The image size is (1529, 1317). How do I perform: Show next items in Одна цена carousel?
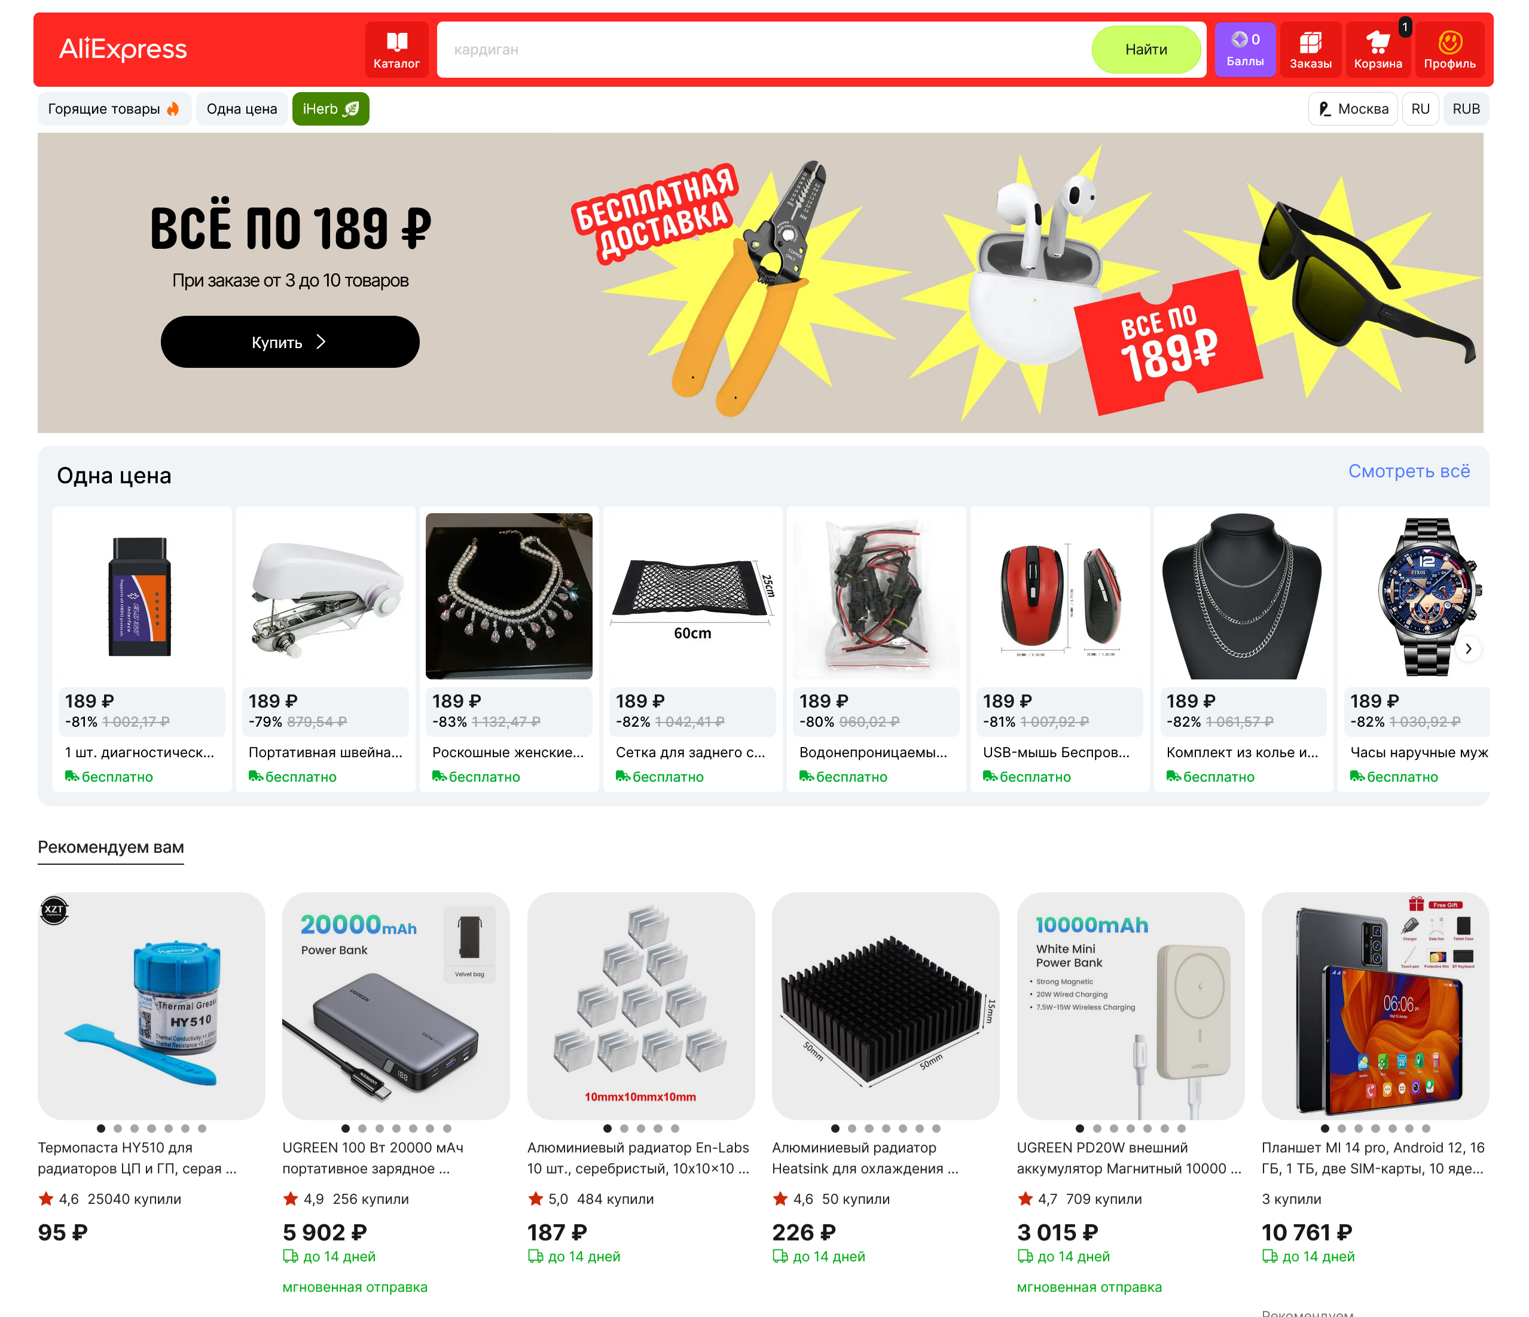point(1469,649)
